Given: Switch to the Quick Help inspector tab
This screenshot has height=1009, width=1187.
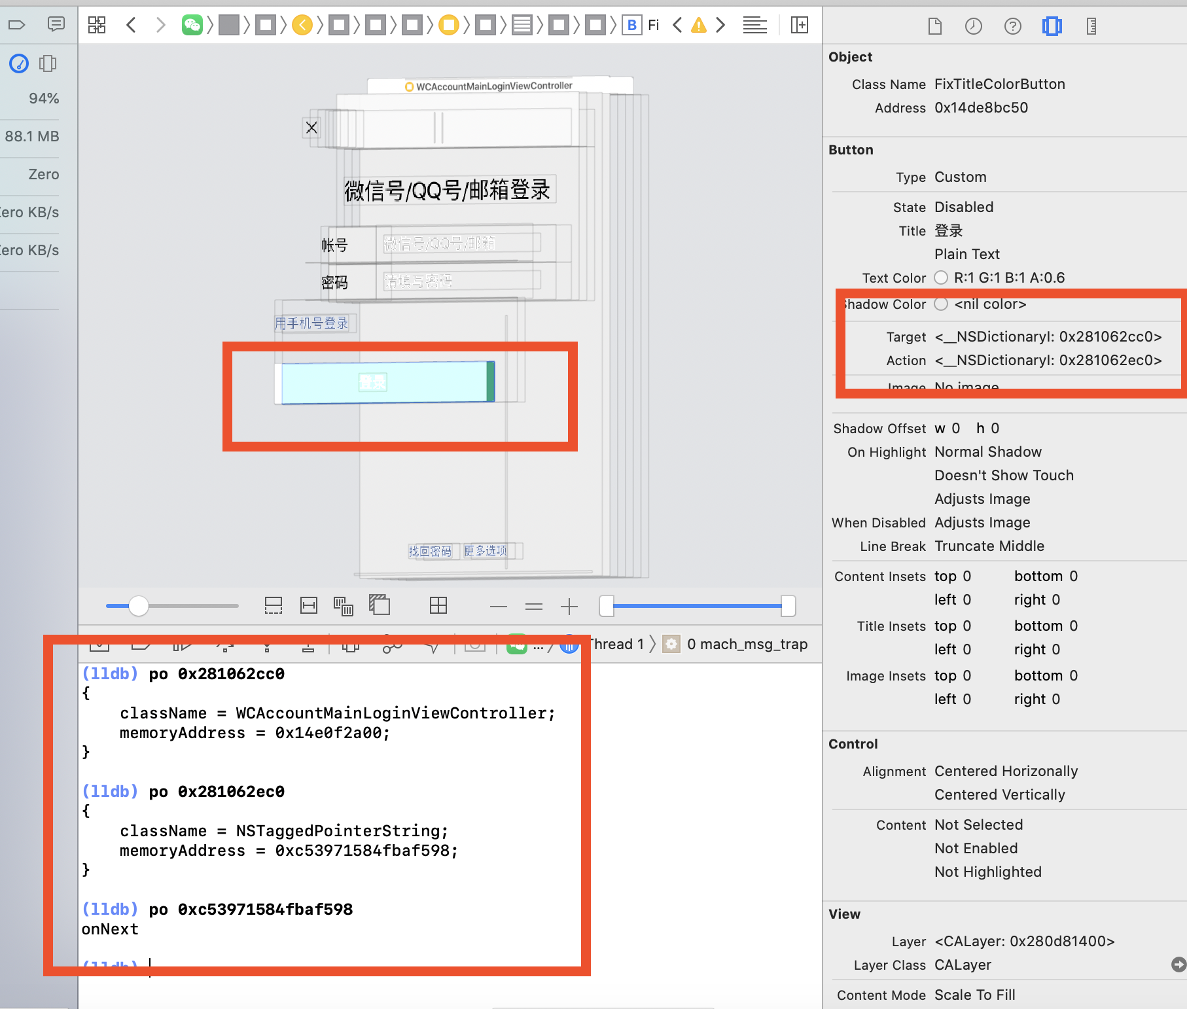Looking at the screenshot, I should [1013, 26].
